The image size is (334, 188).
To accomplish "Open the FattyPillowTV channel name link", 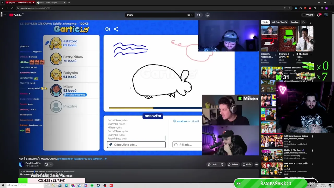I will [32, 163].
